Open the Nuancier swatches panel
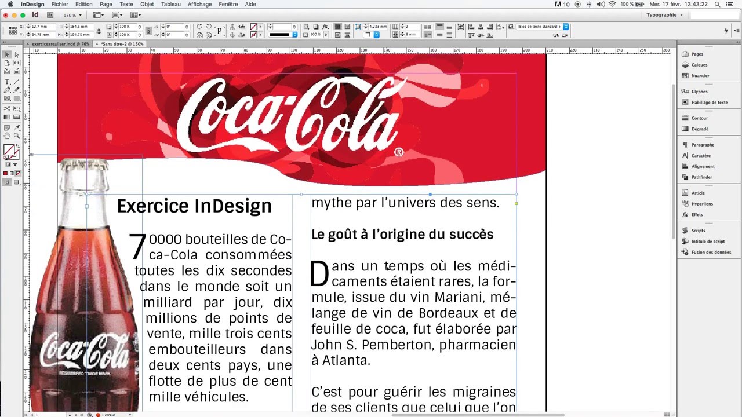 pyautogui.click(x=700, y=75)
